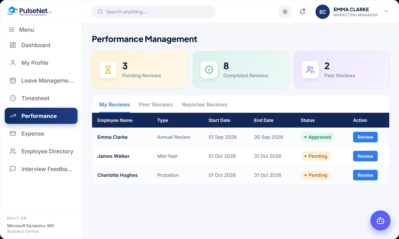Image resolution: width=399 pixels, height=239 pixels.
Task: Switch to the Reportee Reviews tab
Action: click(x=205, y=104)
